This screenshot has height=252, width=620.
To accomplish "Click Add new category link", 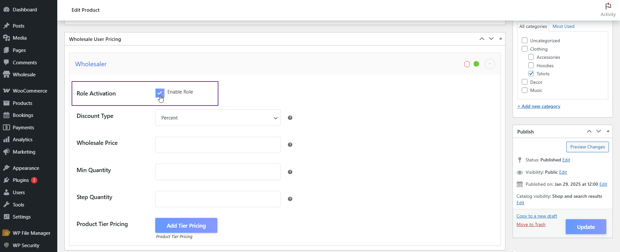I will [x=539, y=106].
